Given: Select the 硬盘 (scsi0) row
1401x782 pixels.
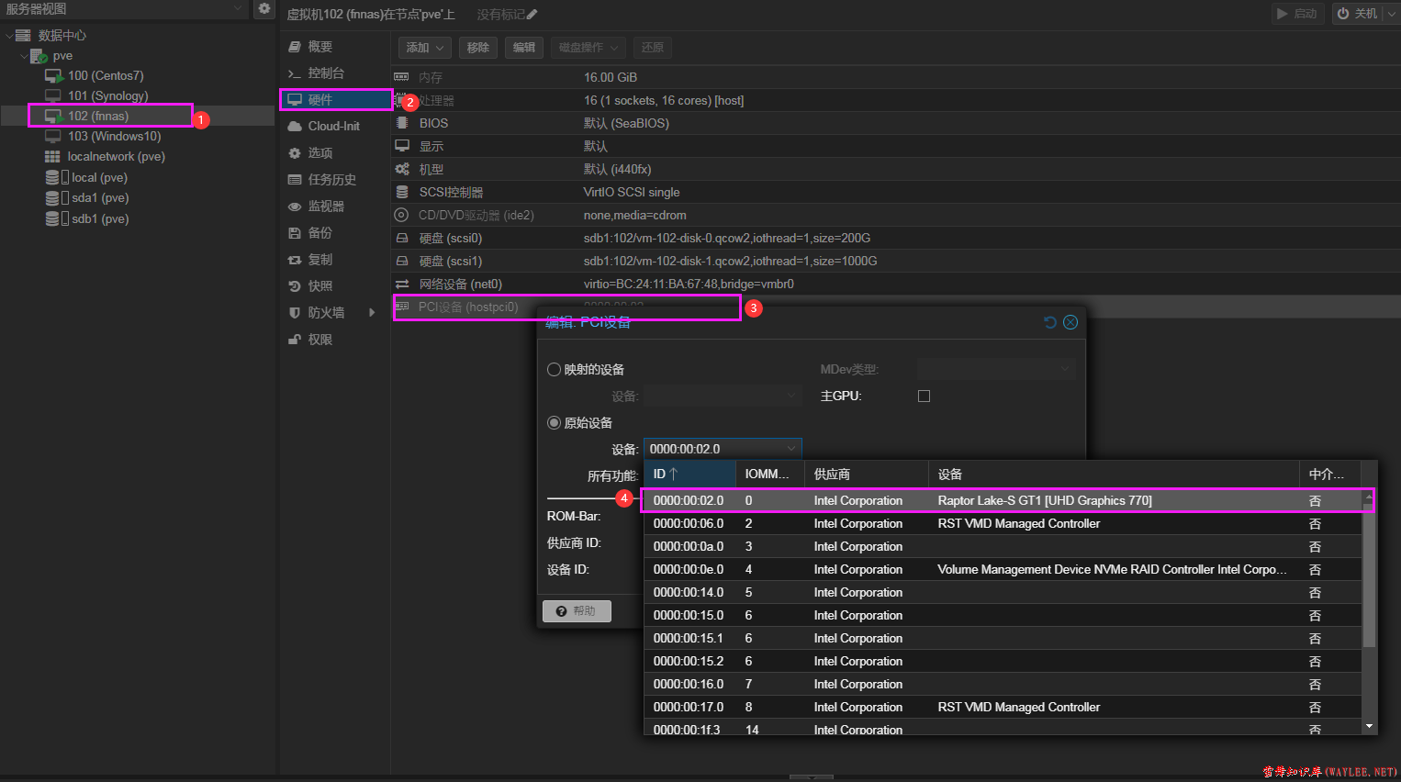Looking at the screenshot, I should [x=896, y=238].
